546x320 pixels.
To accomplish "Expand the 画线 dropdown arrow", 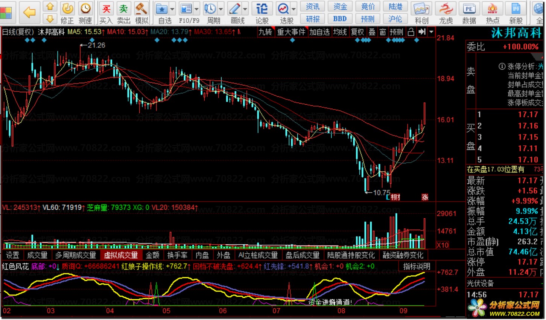I will pos(245,8).
